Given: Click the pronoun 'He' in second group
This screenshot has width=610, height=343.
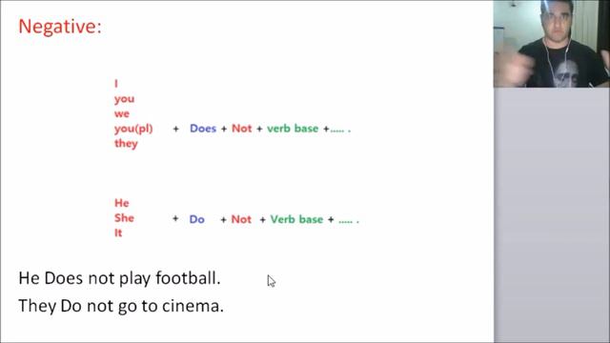Looking at the screenshot, I should pos(121,203).
